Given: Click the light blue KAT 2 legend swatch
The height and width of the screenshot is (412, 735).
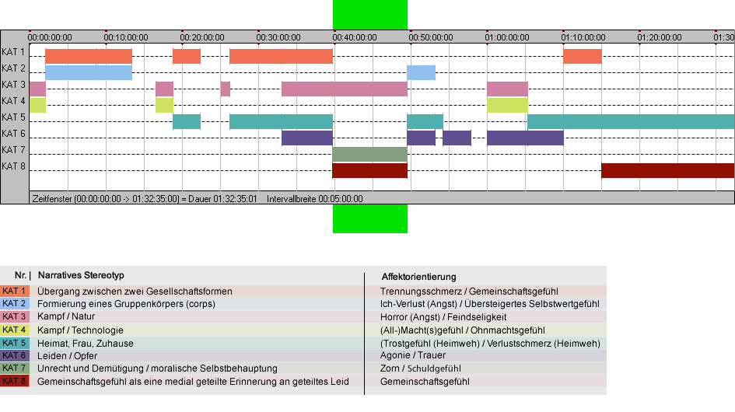Looking at the screenshot, I should (x=15, y=303).
